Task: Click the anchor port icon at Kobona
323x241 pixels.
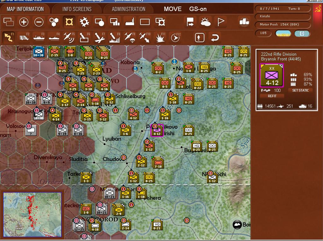Action: 135,69
